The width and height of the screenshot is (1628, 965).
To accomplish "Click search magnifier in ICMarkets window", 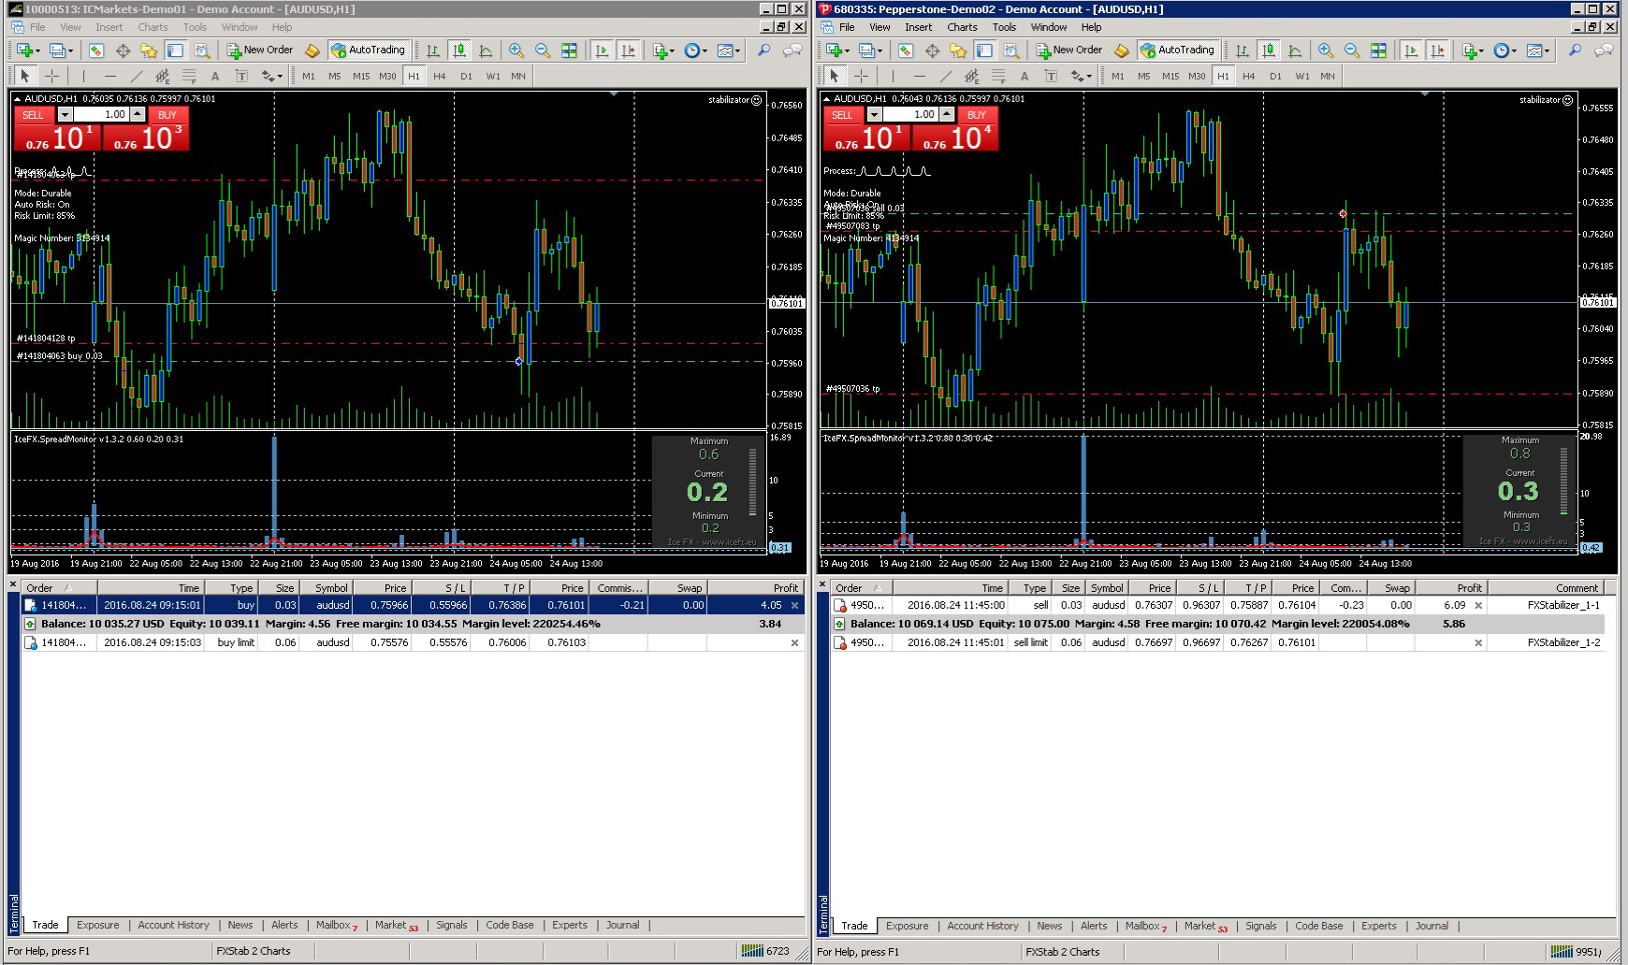I will click(764, 50).
